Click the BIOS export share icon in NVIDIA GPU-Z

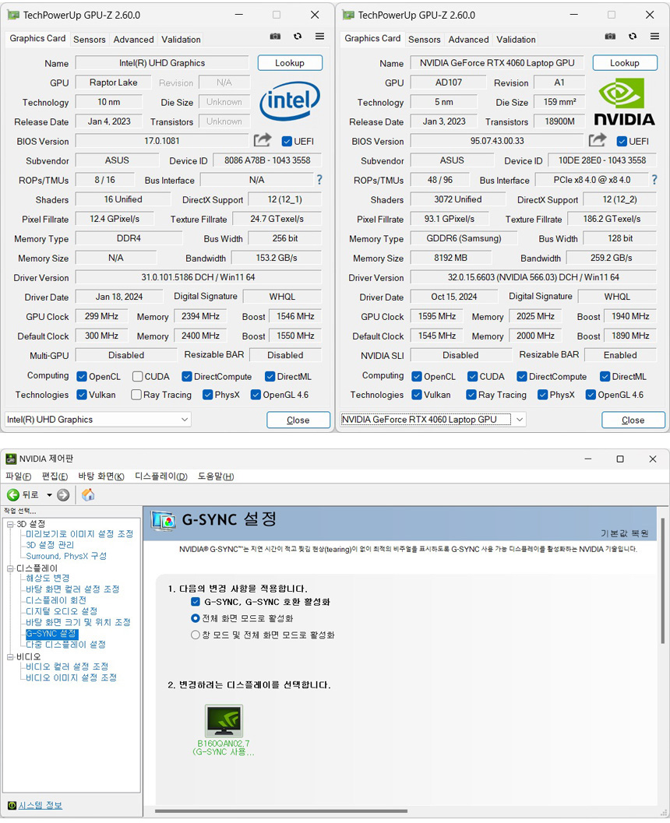pyautogui.click(x=597, y=140)
